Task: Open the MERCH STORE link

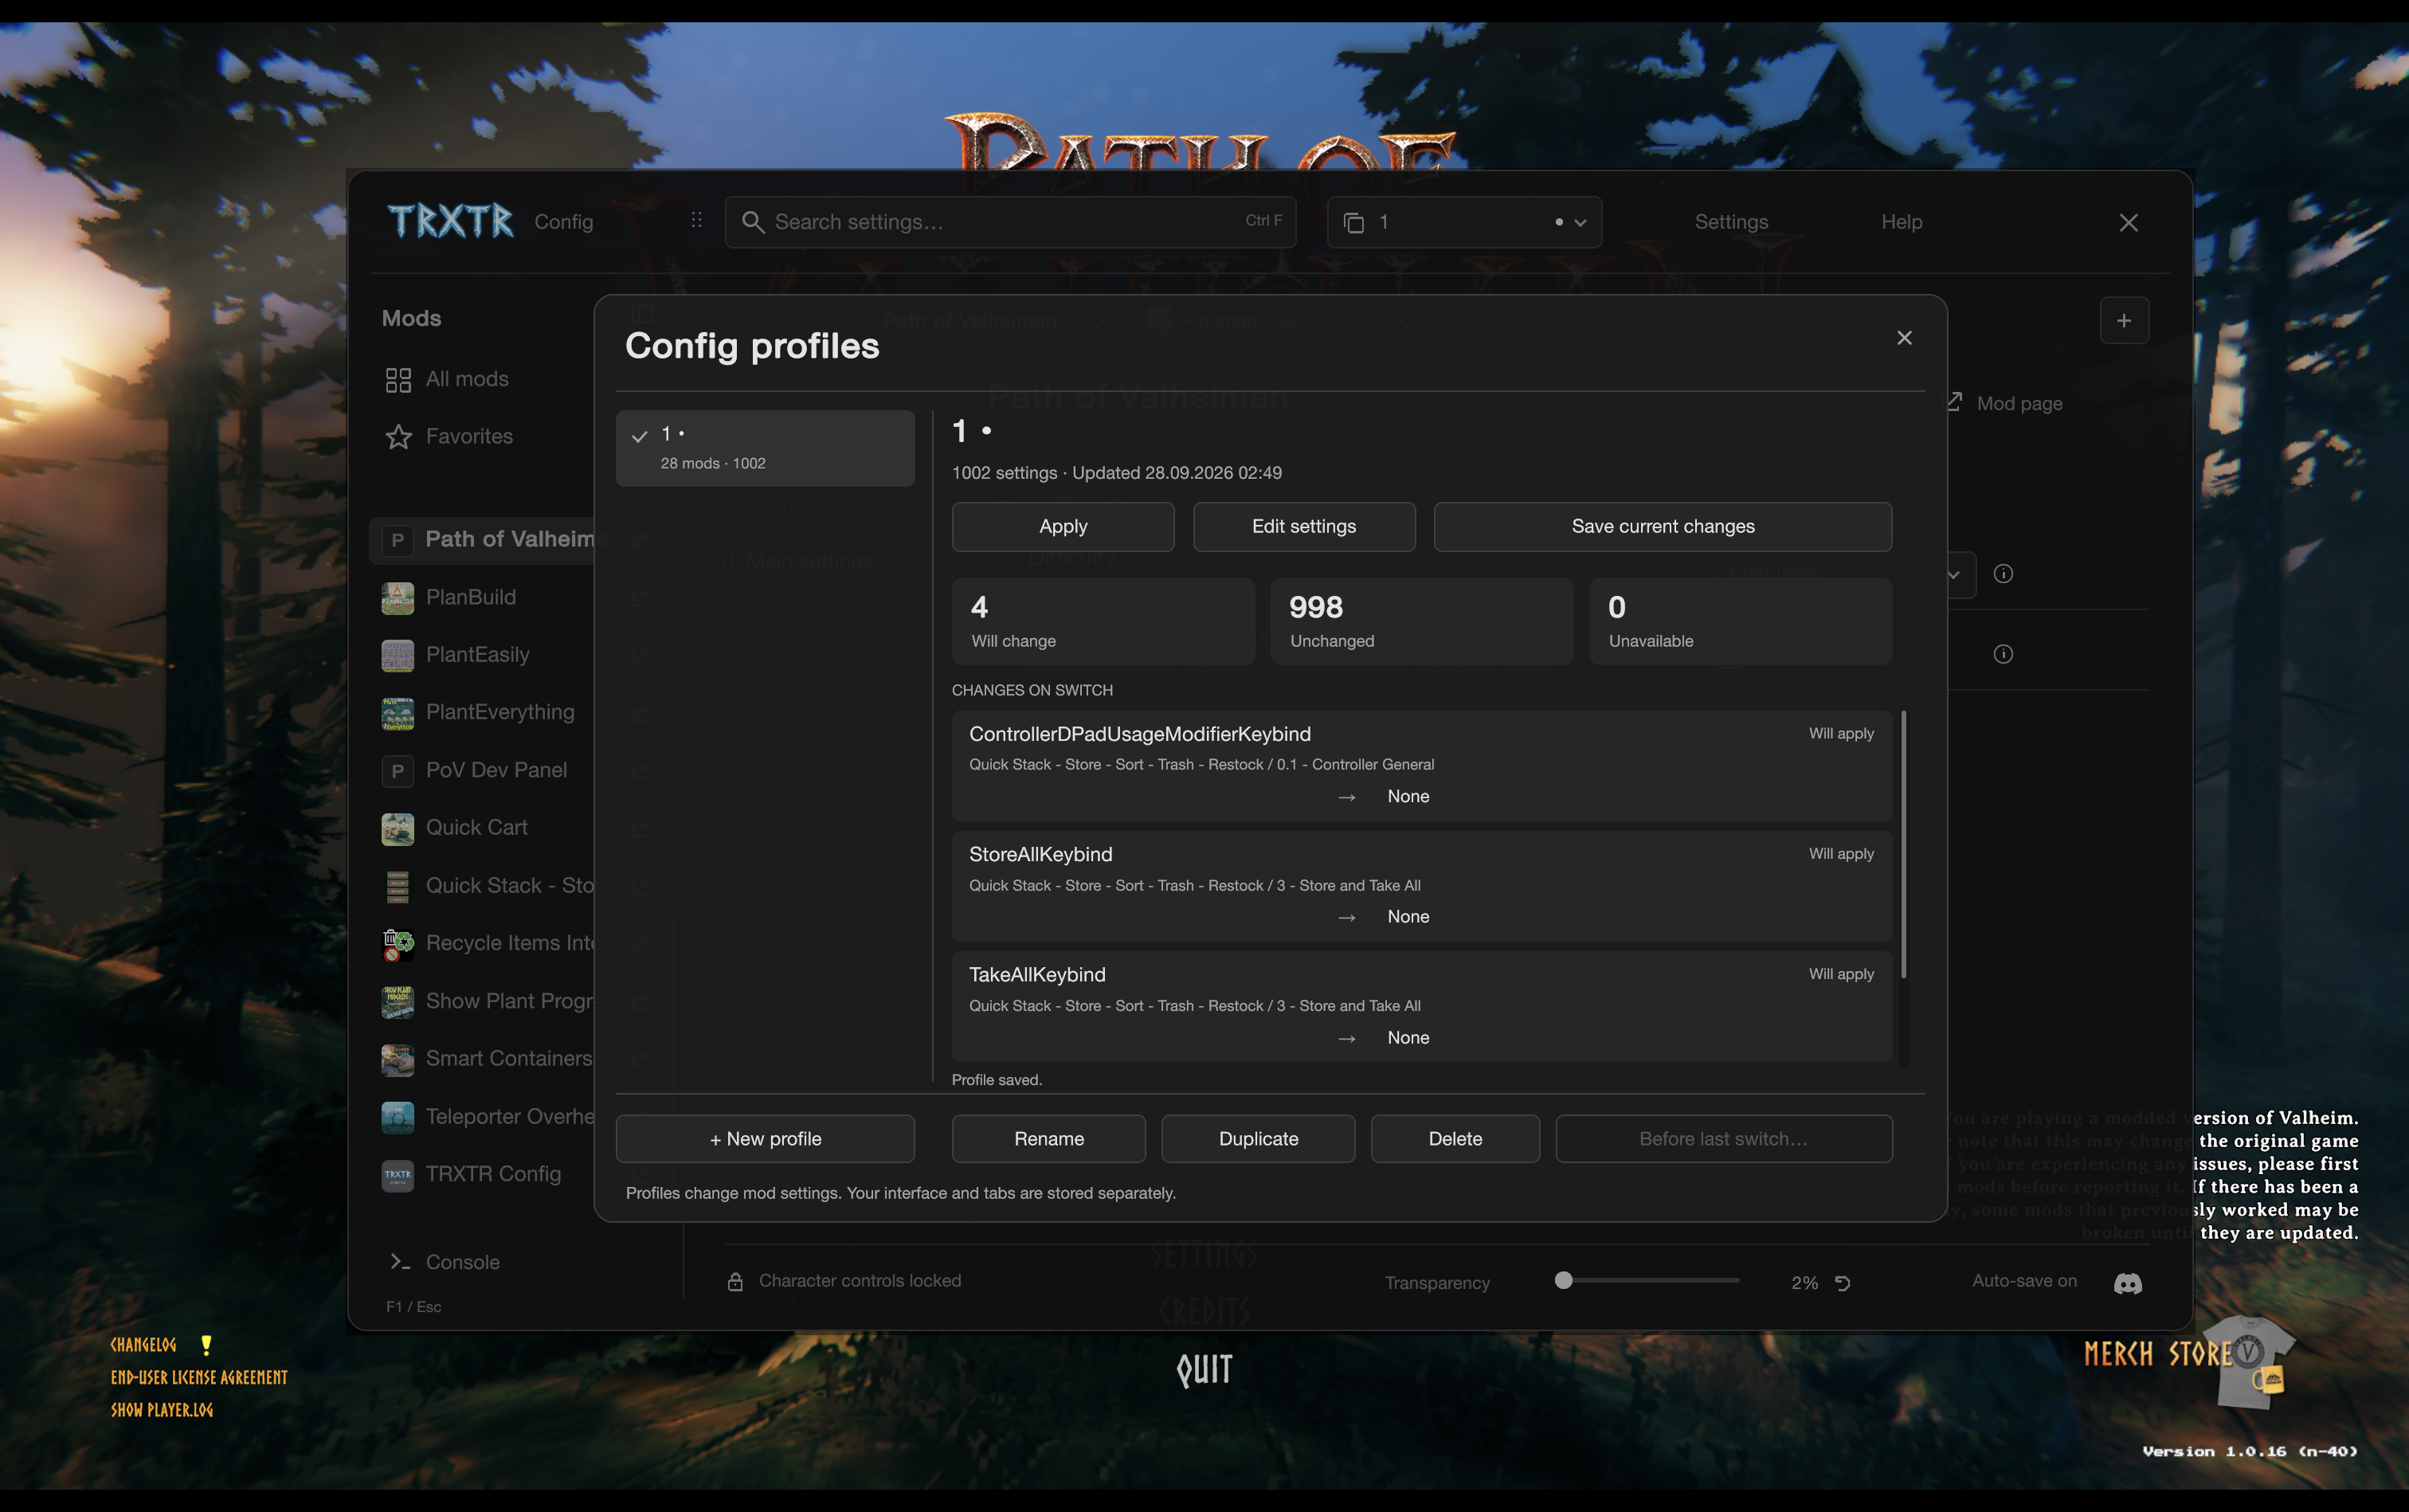Action: point(2158,1354)
